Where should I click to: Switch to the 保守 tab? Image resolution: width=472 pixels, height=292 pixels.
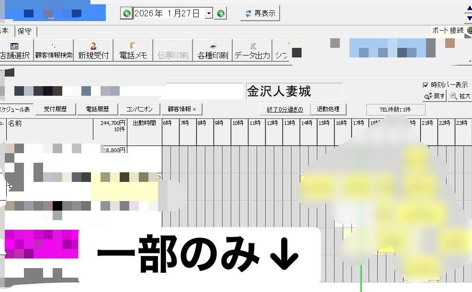click(x=24, y=32)
